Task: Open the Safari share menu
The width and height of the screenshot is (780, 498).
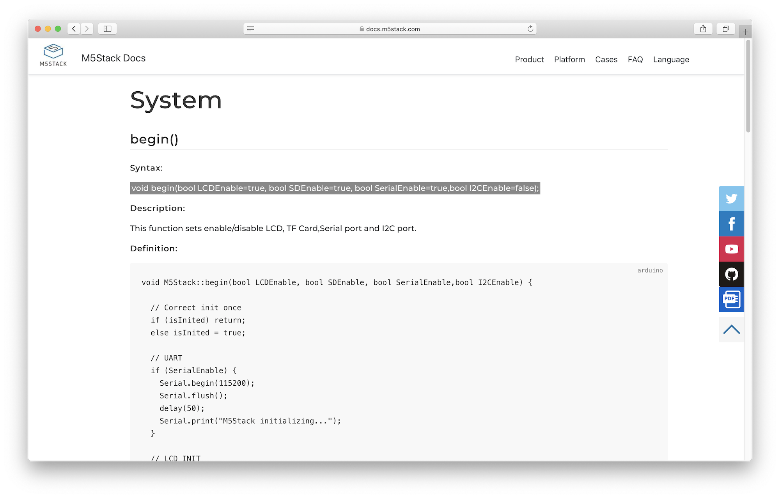Action: pos(703,29)
